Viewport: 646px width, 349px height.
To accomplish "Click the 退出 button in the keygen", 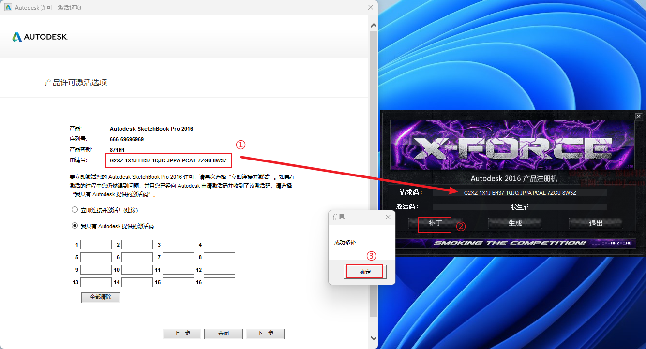I will tap(596, 223).
